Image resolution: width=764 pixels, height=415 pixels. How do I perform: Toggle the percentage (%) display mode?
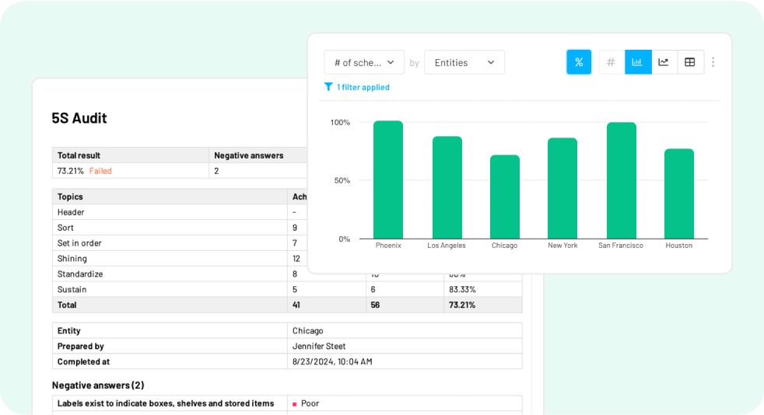(579, 62)
